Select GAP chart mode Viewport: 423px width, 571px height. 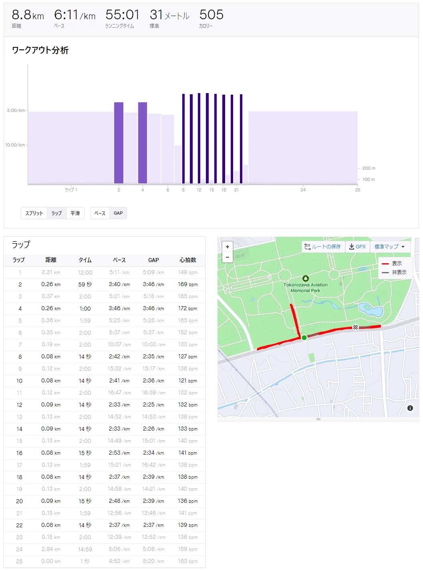(x=118, y=213)
